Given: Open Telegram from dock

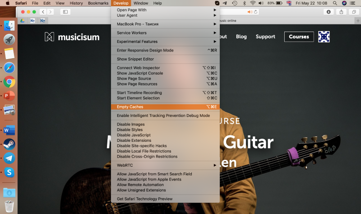Looking at the screenshot, I should coord(9,158).
